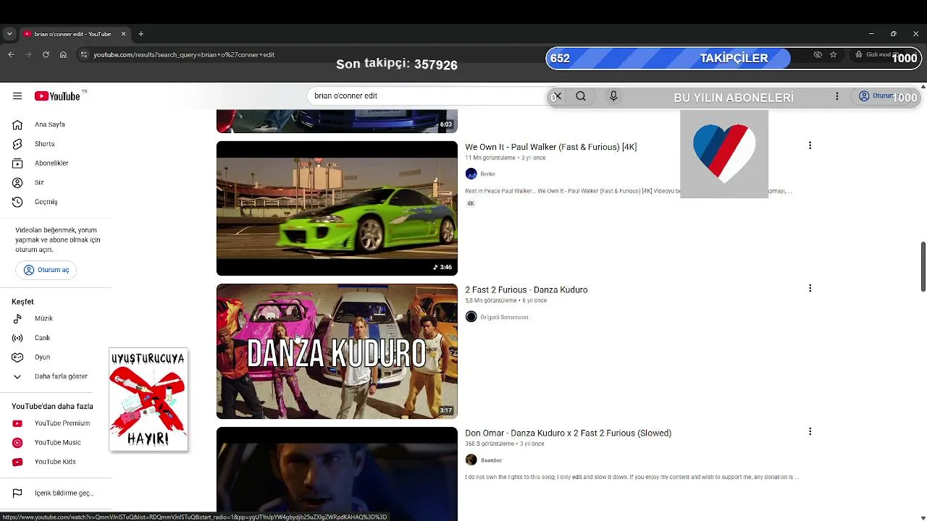Image resolution: width=927 pixels, height=521 pixels.
Task: Click the browser address bar URL
Action: click(x=184, y=54)
